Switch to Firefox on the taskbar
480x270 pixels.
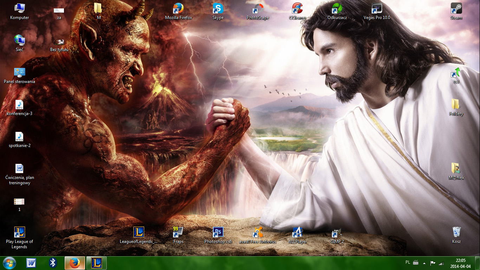click(75, 263)
